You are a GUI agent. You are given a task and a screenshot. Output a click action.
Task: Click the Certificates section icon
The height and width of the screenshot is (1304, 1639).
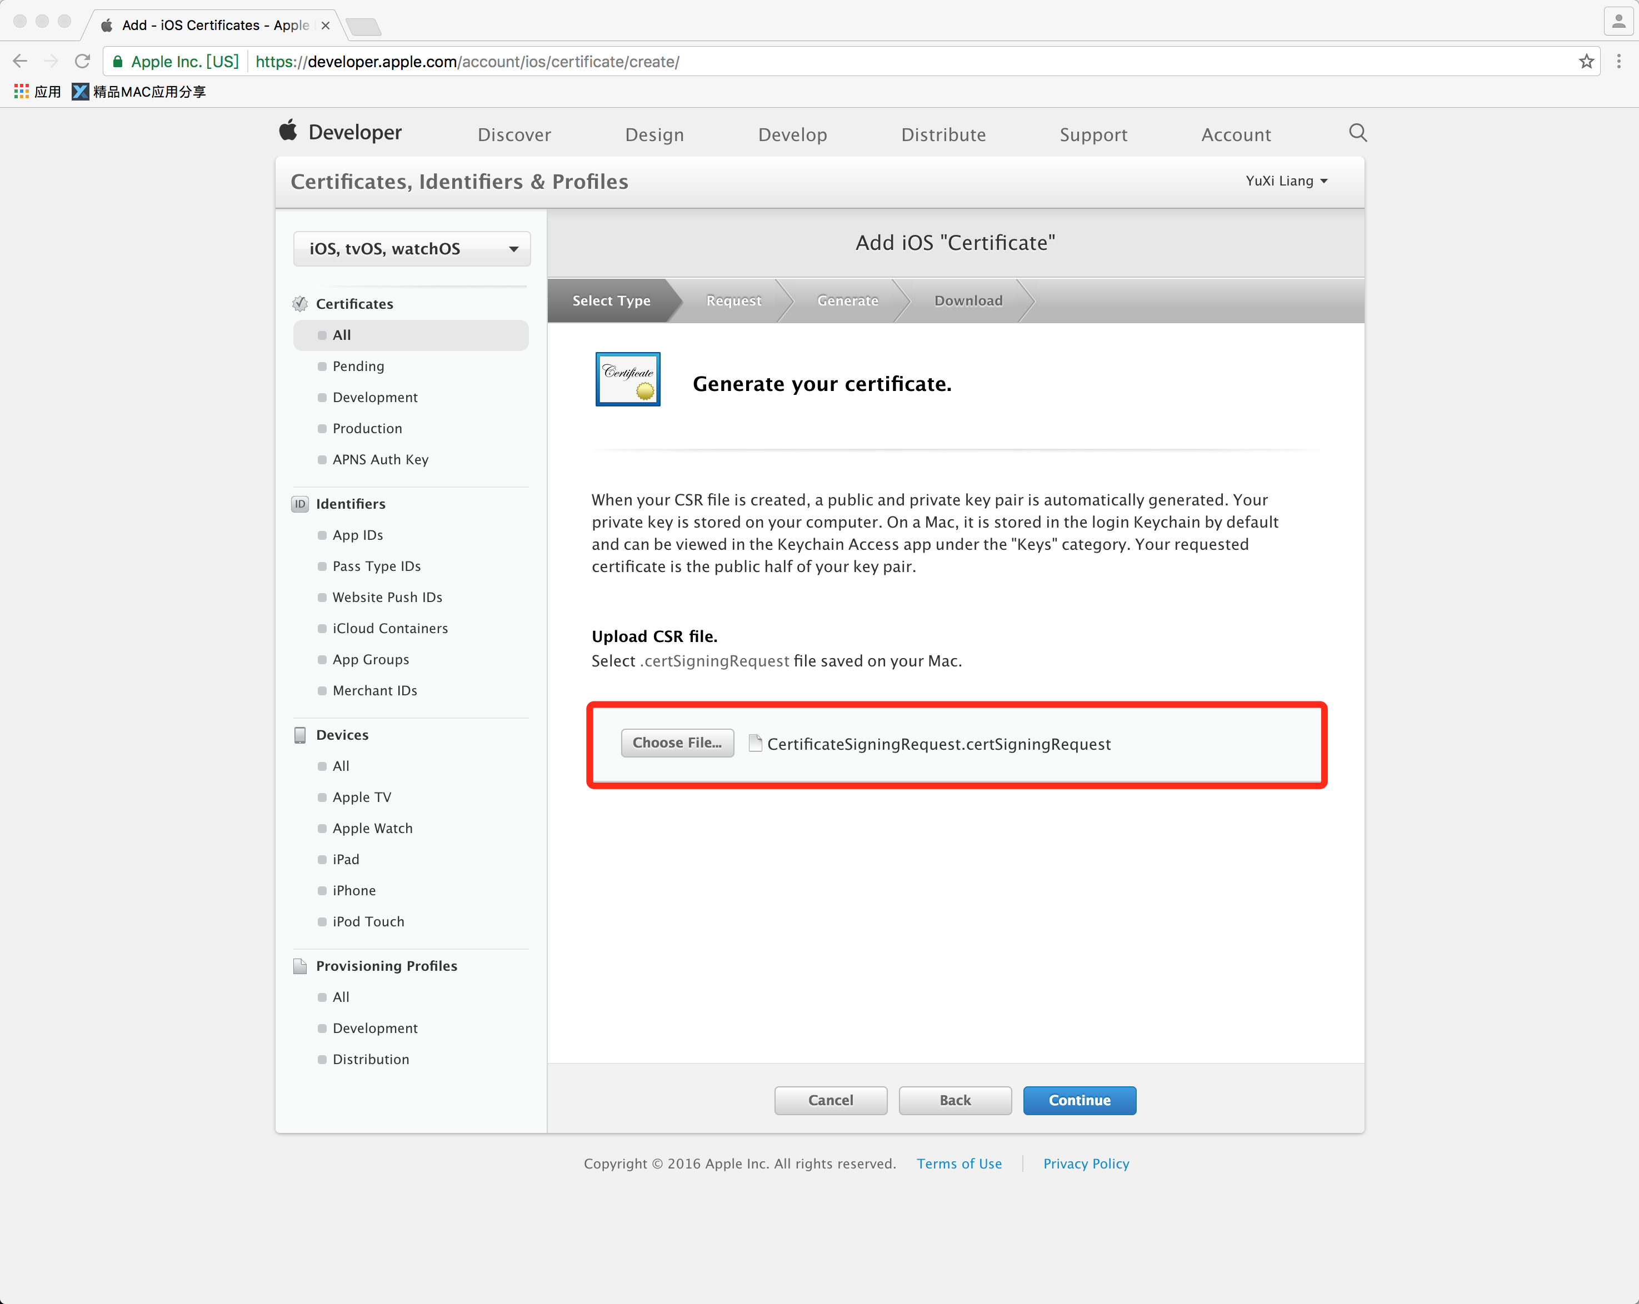(x=300, y=304)
